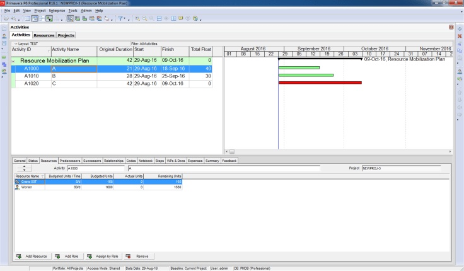Open the dropdown after the Print Preview icon
Viewport: 464px width, 271px height.
pyautogui.click(x=19, y=20)
